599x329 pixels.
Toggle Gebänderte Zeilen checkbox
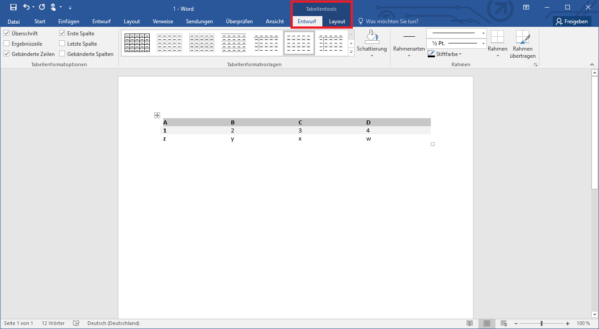click(x=6, y=54)
